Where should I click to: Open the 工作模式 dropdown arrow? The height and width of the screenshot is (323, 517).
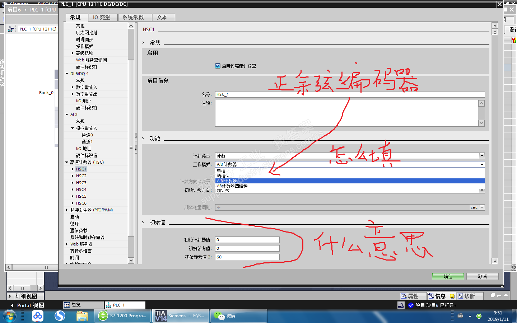point(482,164)
